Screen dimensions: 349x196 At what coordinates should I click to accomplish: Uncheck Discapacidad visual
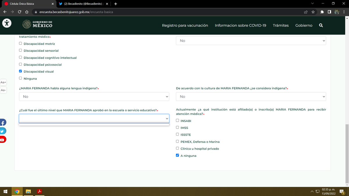[20, 71]
